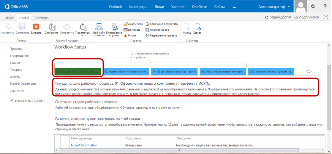Open Документы in the ribbon
This screenshot has height=154, width=332.
click(x=133, y=24)
